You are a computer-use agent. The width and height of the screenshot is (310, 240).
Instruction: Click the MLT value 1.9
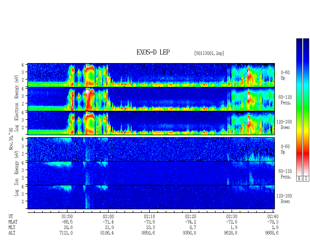click(234, 228)
